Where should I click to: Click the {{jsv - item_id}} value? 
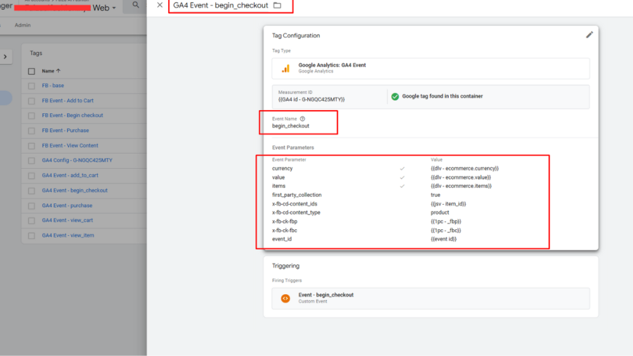click(x=448, y=204)
